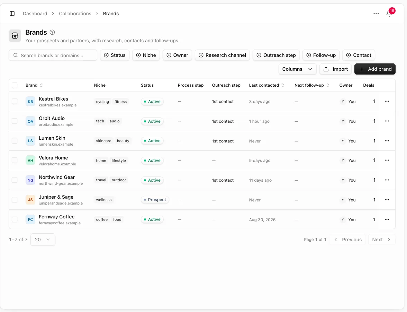This screenshot has width=407, height=312.
Task: Click the 'northwind-gear.example' domain text
Action: pyautogui.click(x=61, y=184)
